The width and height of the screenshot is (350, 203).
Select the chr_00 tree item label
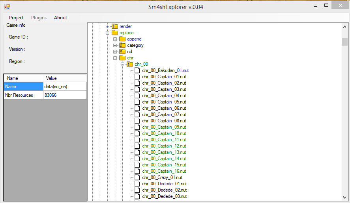tap(141, 64)
